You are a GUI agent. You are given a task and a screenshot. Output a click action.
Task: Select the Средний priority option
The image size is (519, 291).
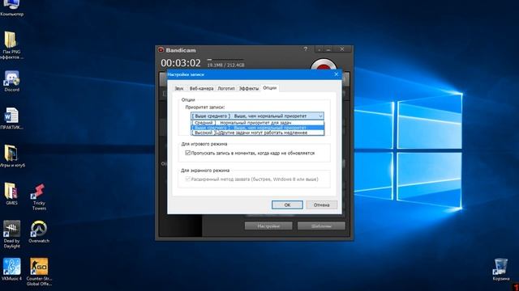258,123
